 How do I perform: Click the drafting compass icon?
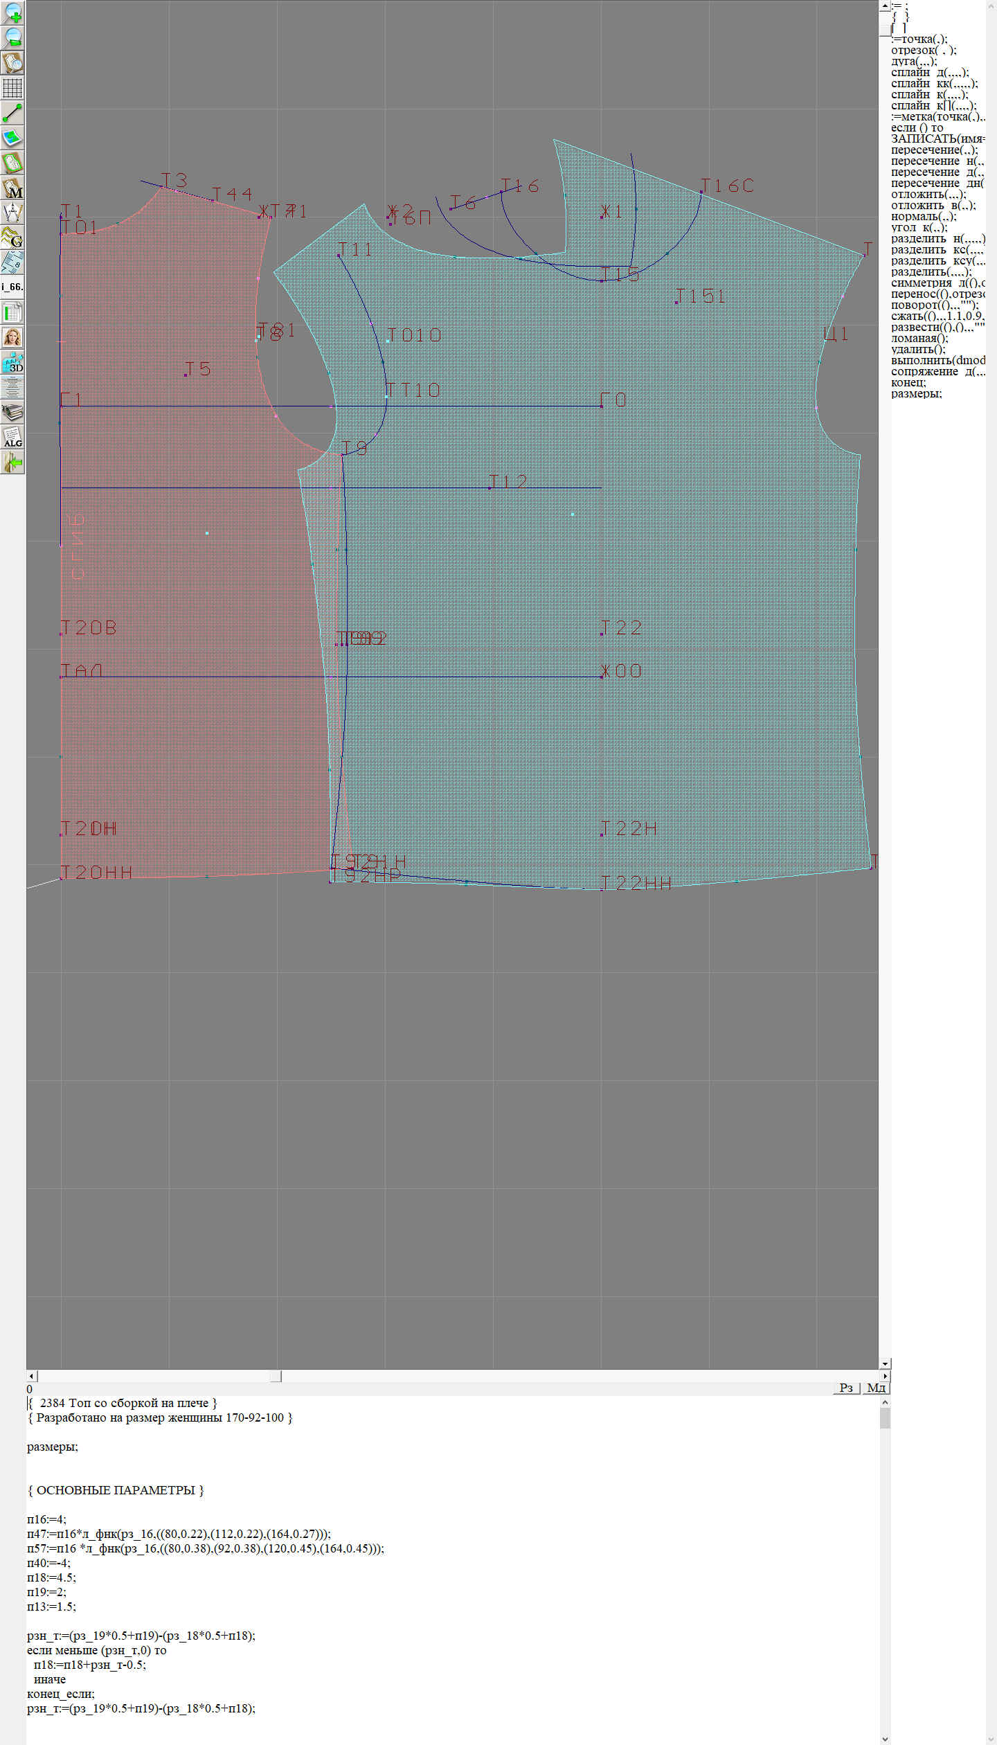point(12,213)
